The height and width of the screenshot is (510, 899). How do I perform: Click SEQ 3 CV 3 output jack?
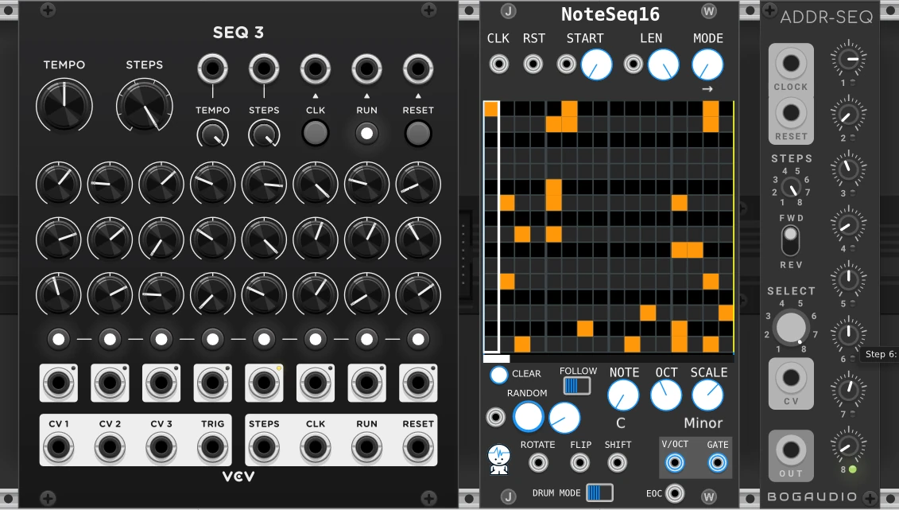point(161,447)
